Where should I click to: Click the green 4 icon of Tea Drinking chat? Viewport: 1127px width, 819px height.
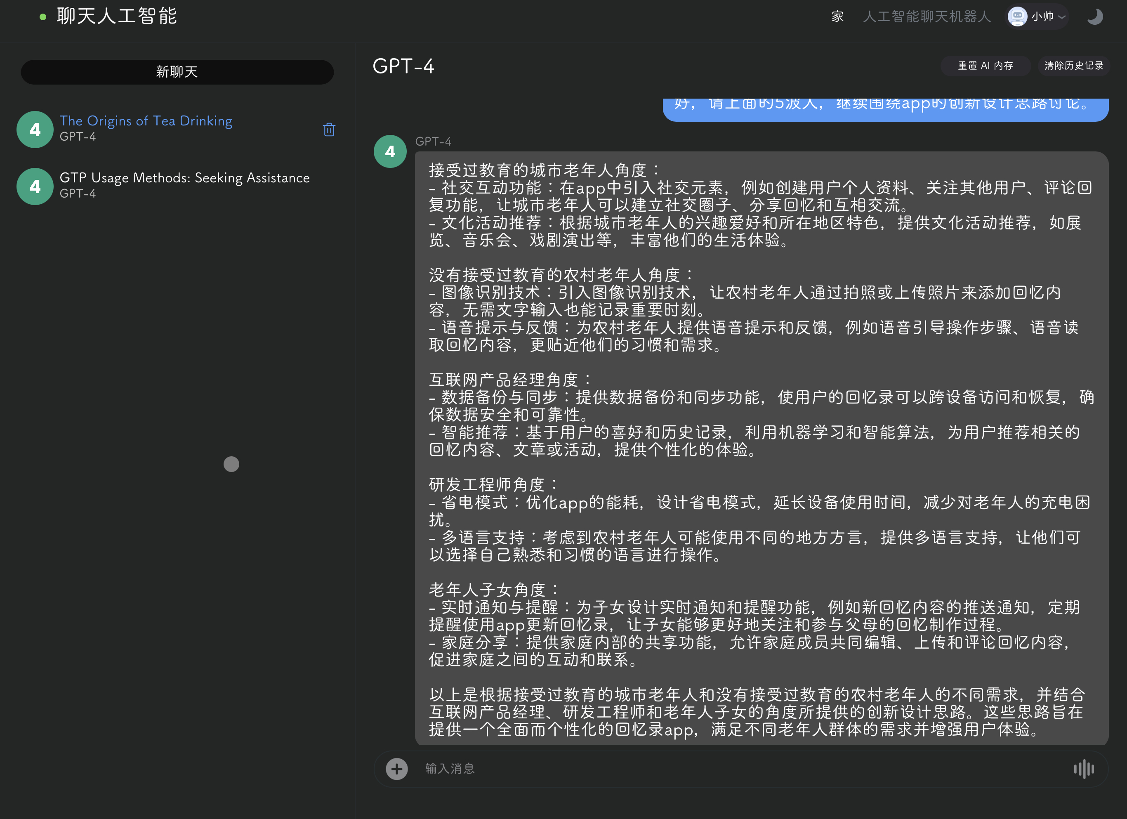[35, 130]
